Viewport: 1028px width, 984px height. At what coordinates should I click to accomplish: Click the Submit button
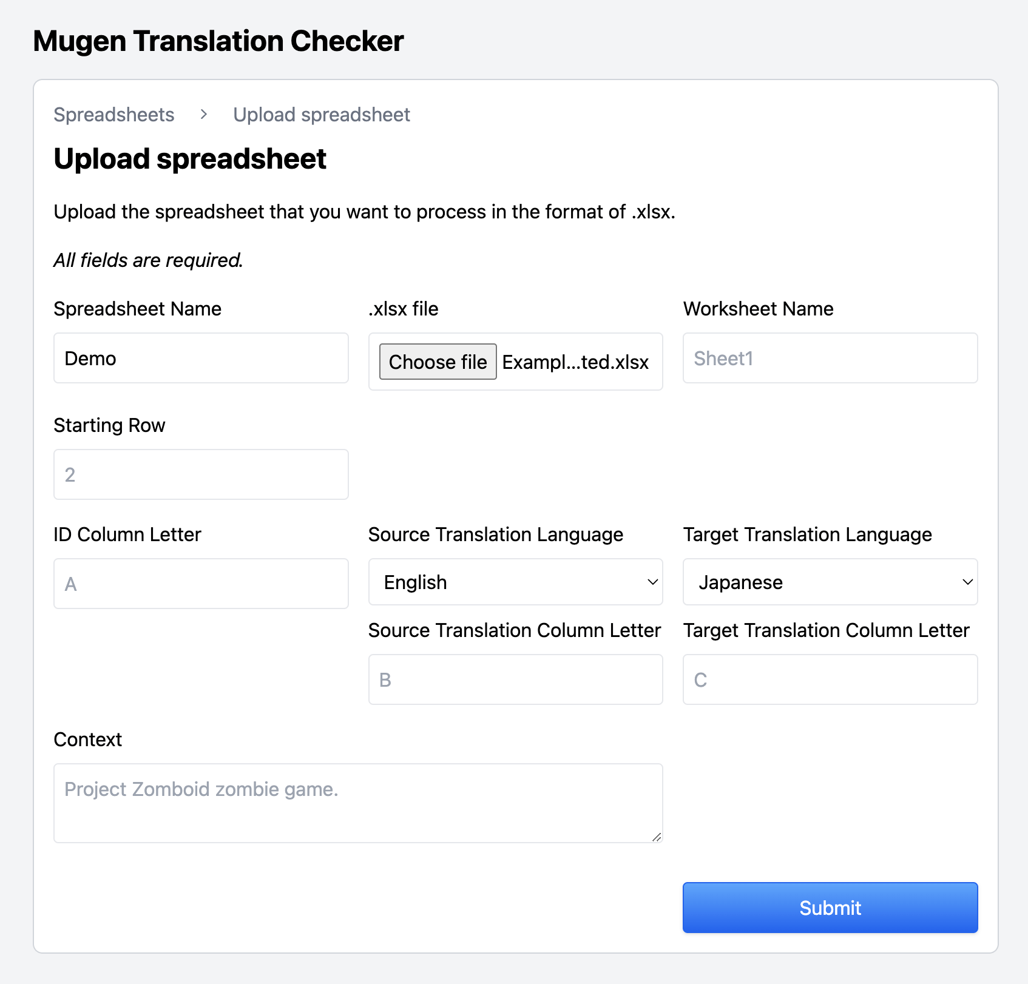click(x=830, y=907)
